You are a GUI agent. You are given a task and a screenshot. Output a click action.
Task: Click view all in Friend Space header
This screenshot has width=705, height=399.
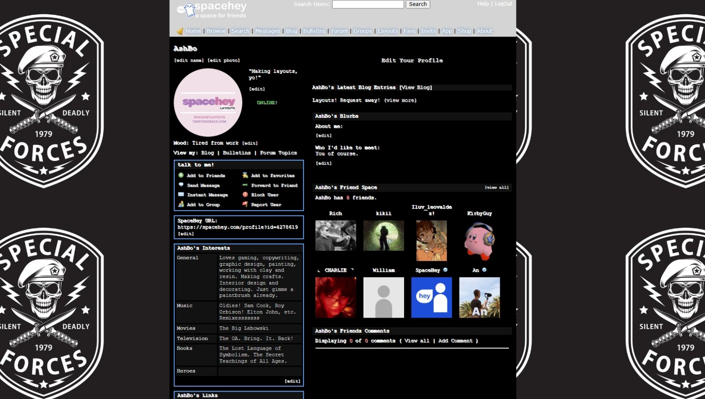497,187
